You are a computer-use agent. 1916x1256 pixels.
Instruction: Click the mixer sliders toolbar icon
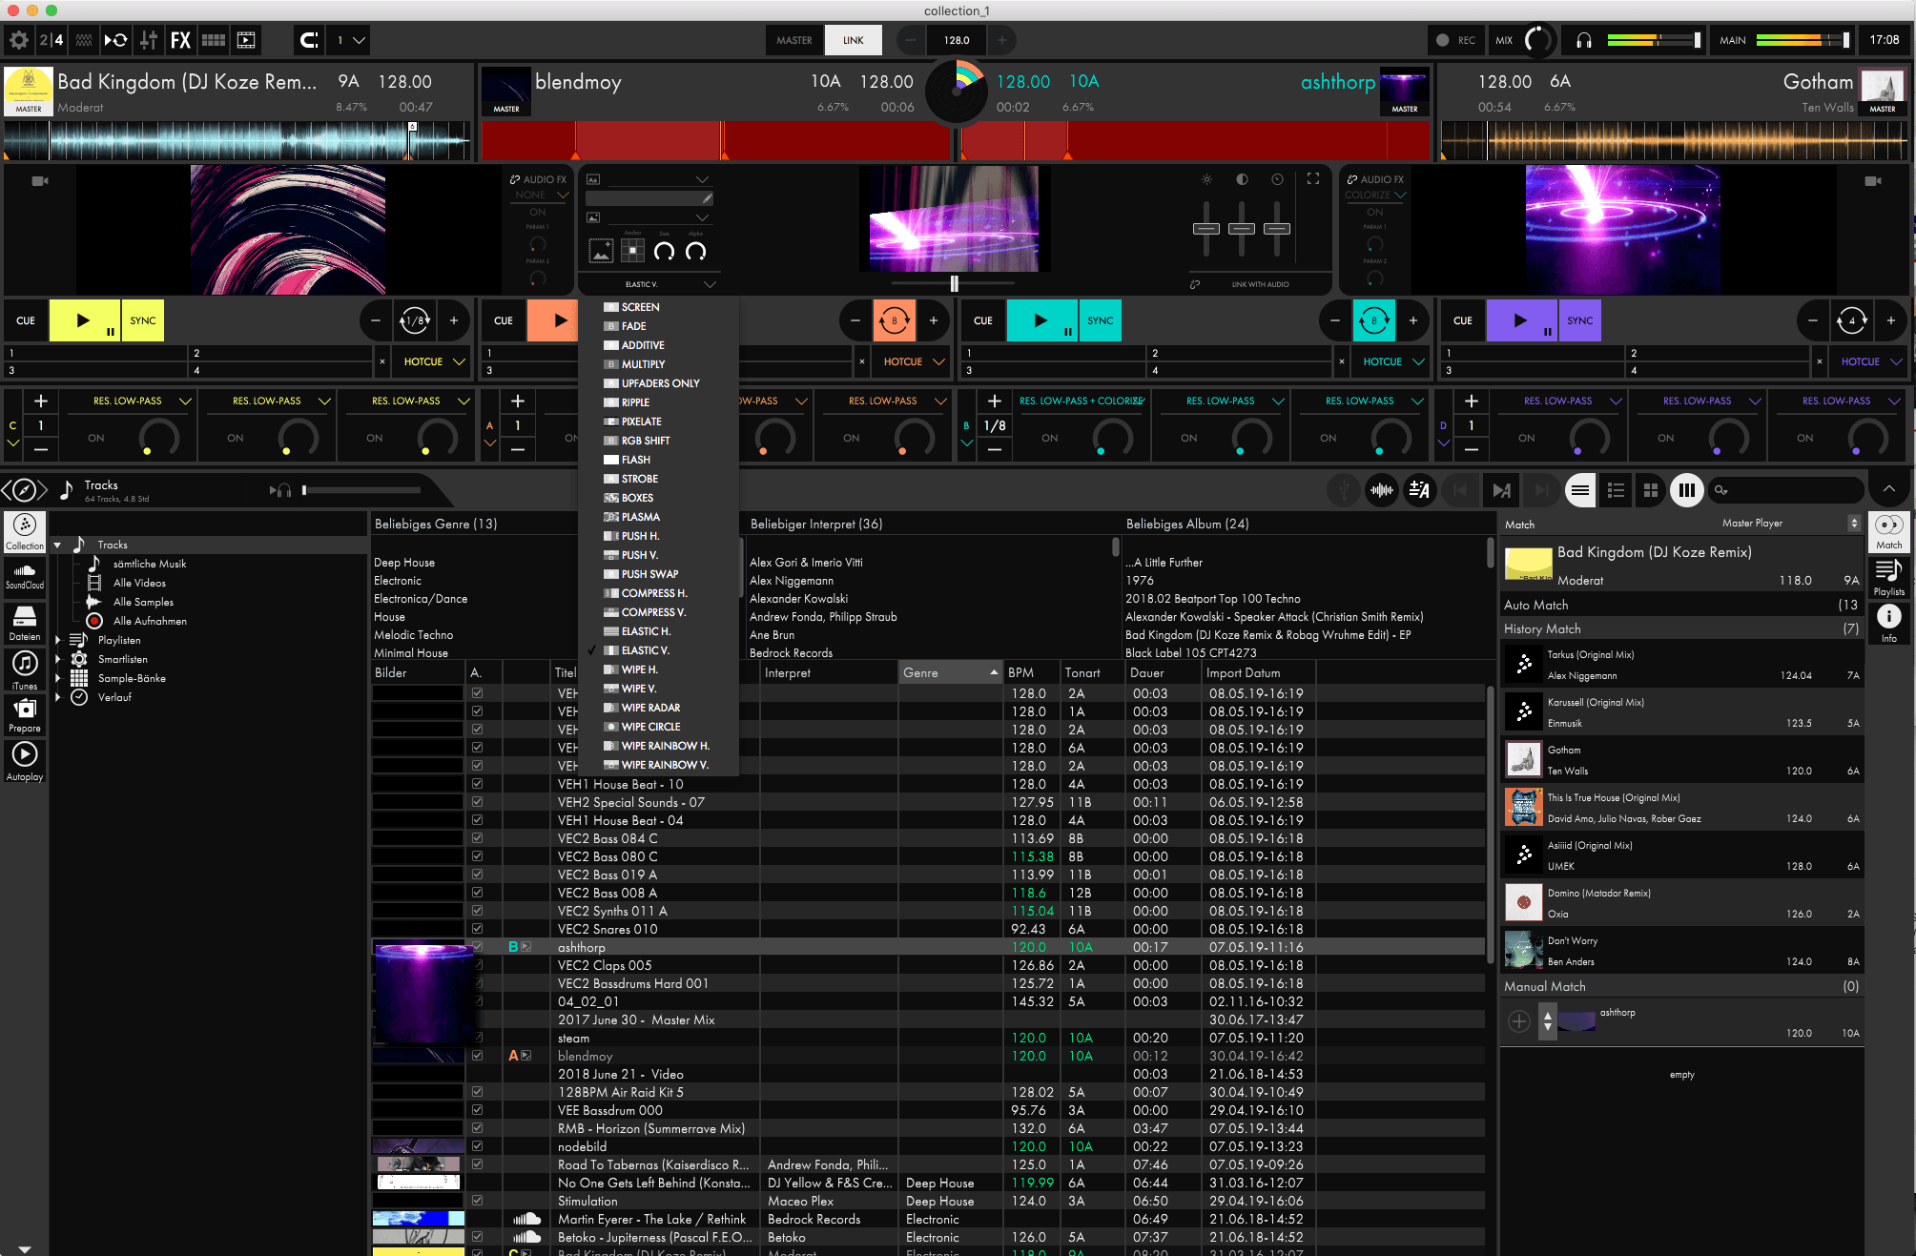tap(148, 40)
